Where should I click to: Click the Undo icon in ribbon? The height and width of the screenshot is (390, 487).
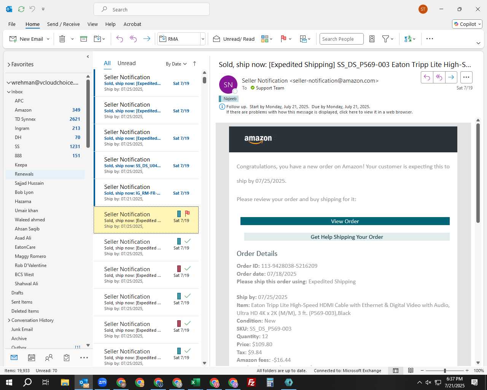tap(119, 39)
